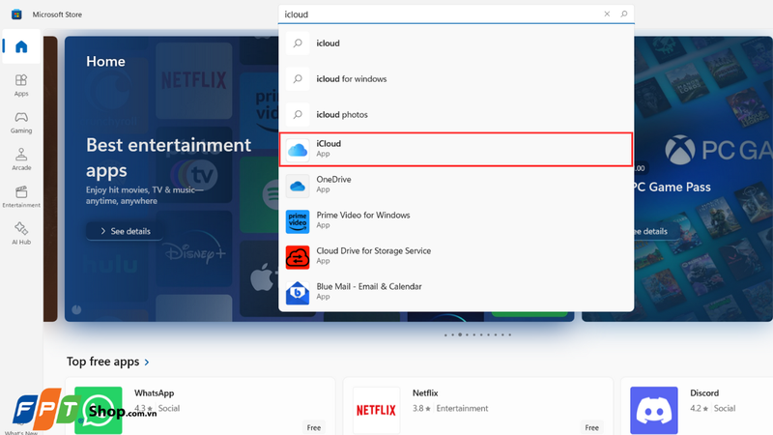Click the Best entertainment apps banner heading
The width and height of the screenshot is (773, 435).
[x=168, y=158]
